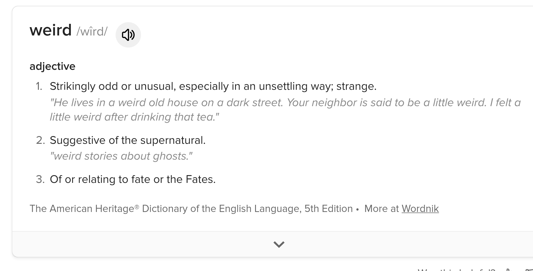Click the phonetic spelling /wîrd/
Viewport: 533px width, 271px height.
tap(92, 31)
